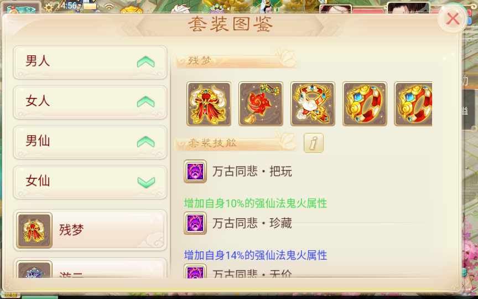Expand the 女人 category

click(90, 102)
